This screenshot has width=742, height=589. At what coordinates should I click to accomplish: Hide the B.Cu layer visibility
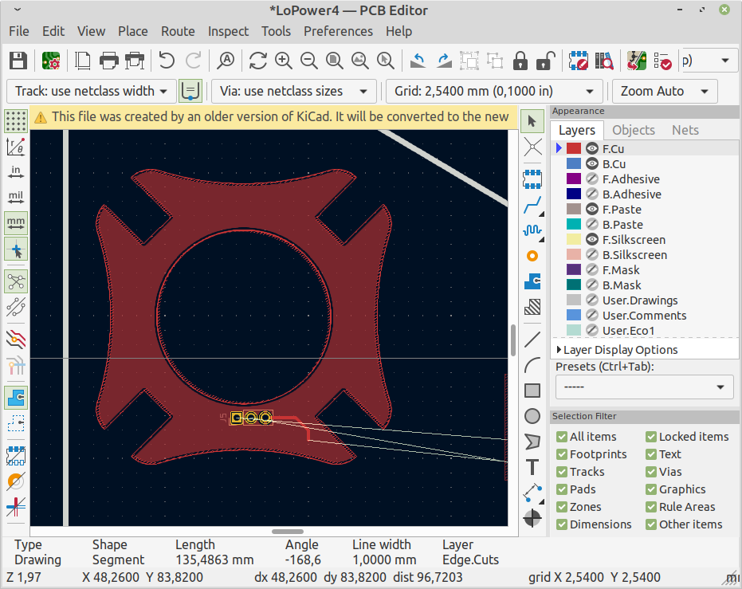click(x=592, y=163)
